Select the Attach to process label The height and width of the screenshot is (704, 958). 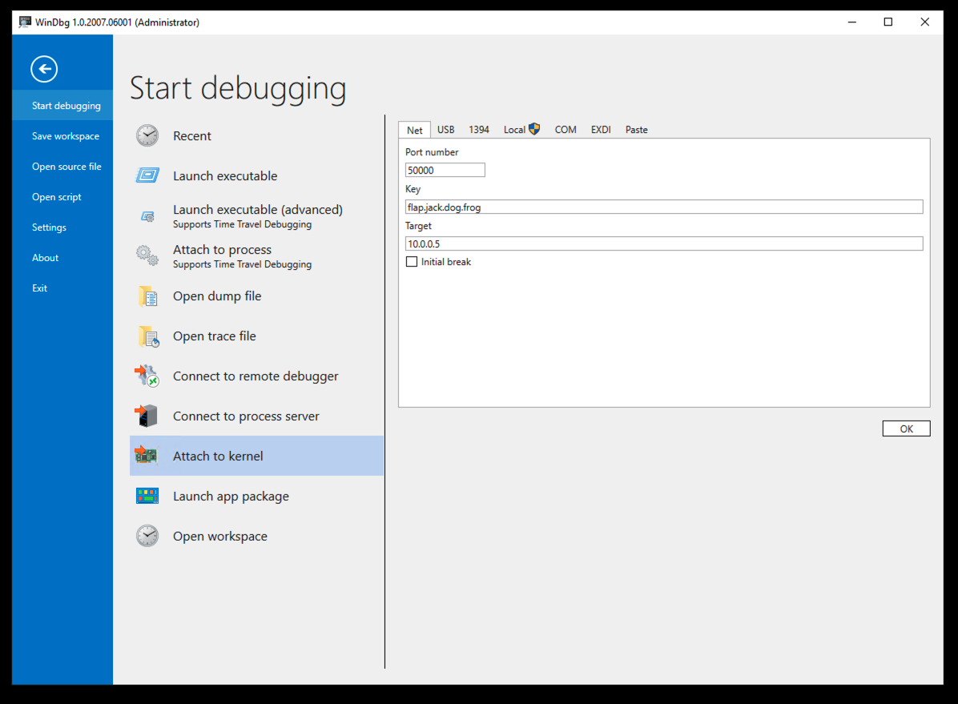[x=223, y=250]
